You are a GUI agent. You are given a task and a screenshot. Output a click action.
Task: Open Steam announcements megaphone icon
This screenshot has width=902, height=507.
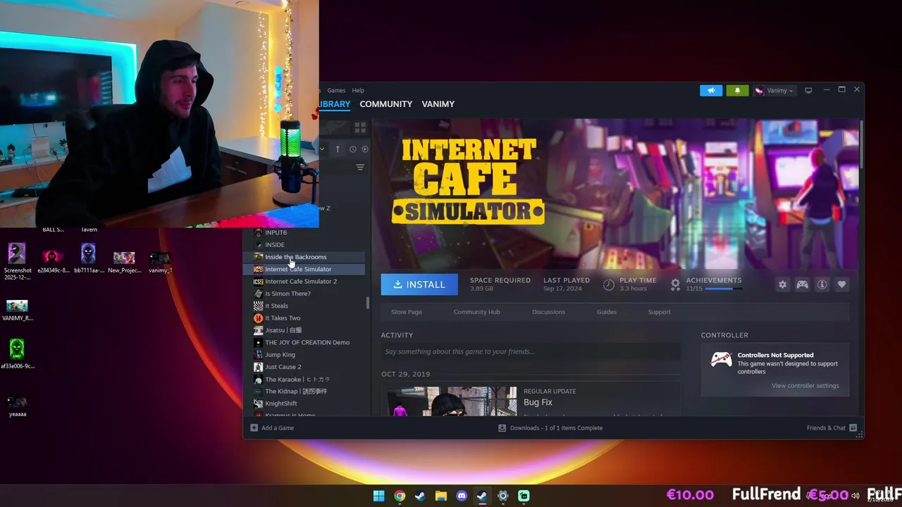tap(711, 90)
